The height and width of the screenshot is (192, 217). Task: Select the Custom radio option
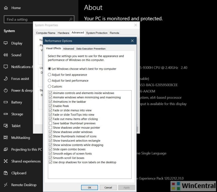[49, 86]
